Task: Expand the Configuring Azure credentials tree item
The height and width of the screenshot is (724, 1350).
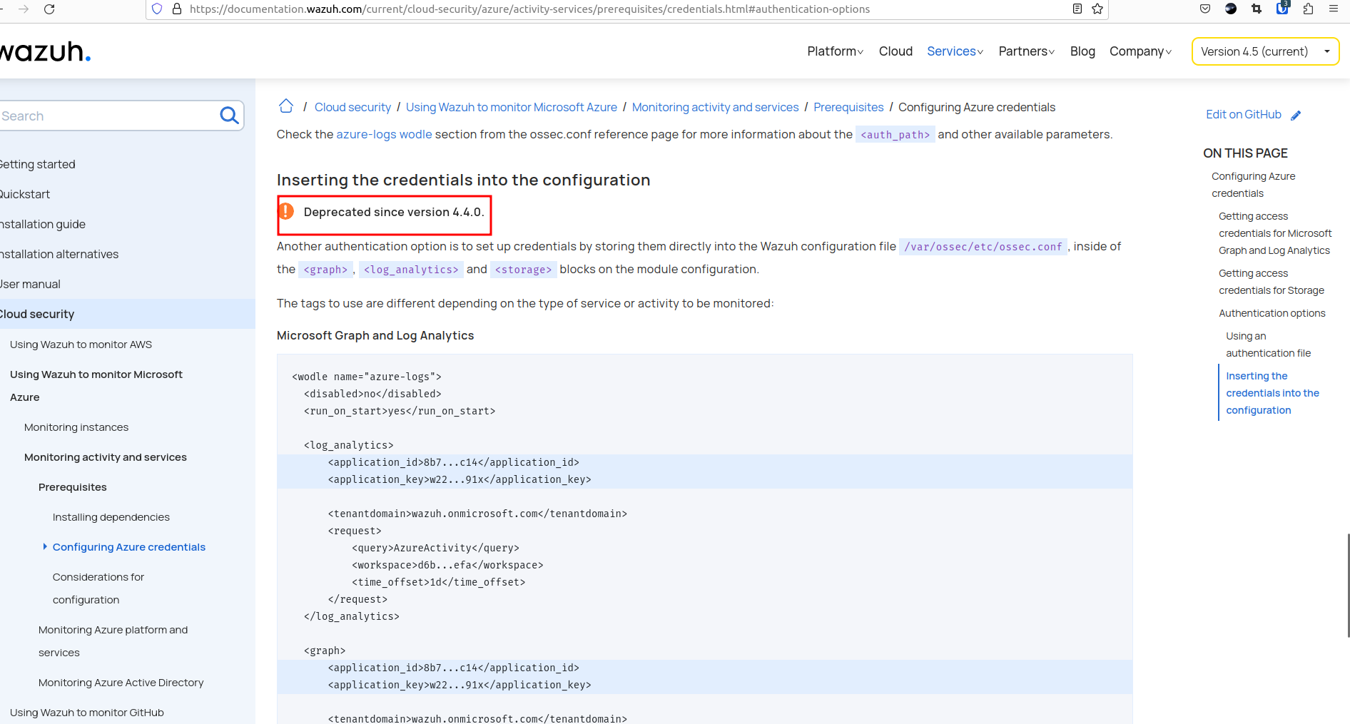Action: click(45, 546)
